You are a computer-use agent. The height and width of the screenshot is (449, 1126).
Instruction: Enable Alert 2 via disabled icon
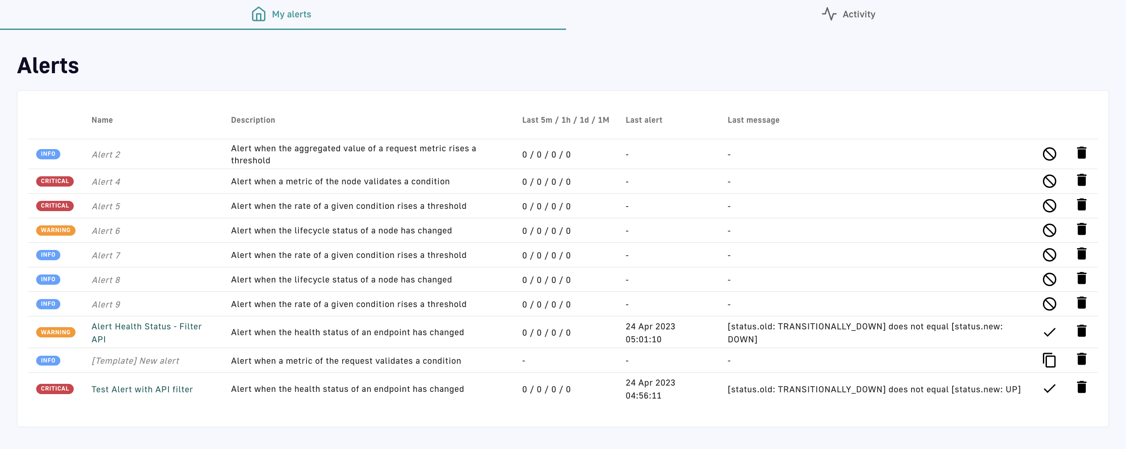click(1049, 154)
